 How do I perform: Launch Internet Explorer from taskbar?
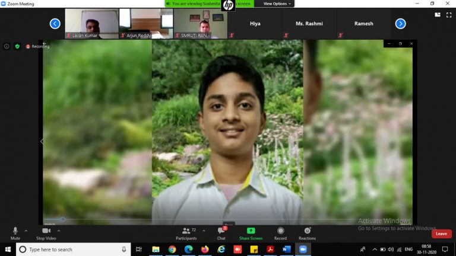(x=221, y=249)
